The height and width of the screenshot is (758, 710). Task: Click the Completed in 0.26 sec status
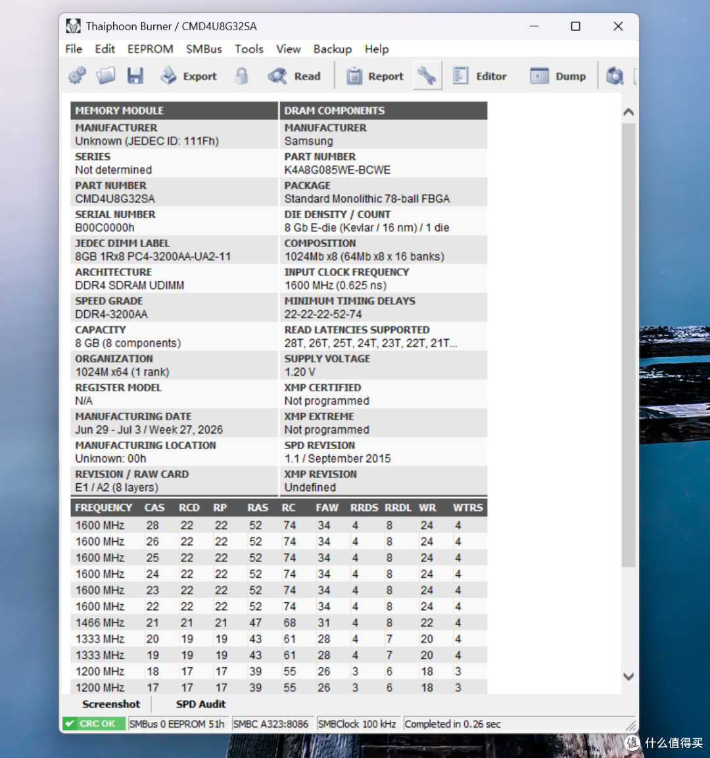(453, 724)
